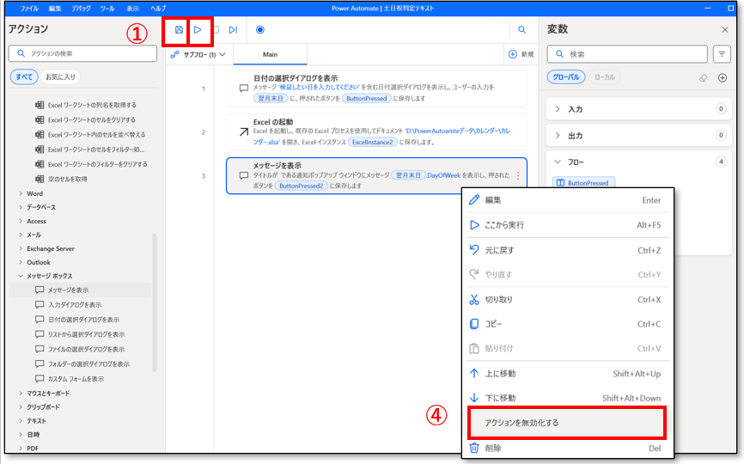This screenshot has height=464, width=744.
Task: Choose アクションを無効化する from context menu
Action: tap(564, 423)
